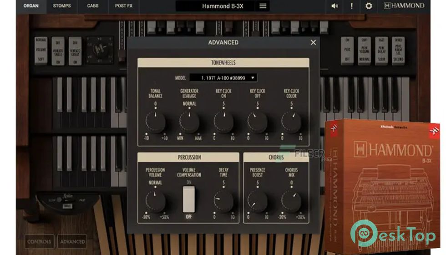The width and height of the screenshot is (446, 255).
Task: Adjust the Presence Boost knob
Action: pos(258,201)
